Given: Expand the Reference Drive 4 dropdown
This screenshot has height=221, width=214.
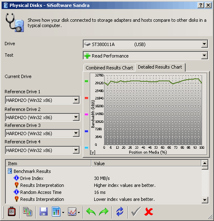Looking at the screenshot, I should click(76, 150).
